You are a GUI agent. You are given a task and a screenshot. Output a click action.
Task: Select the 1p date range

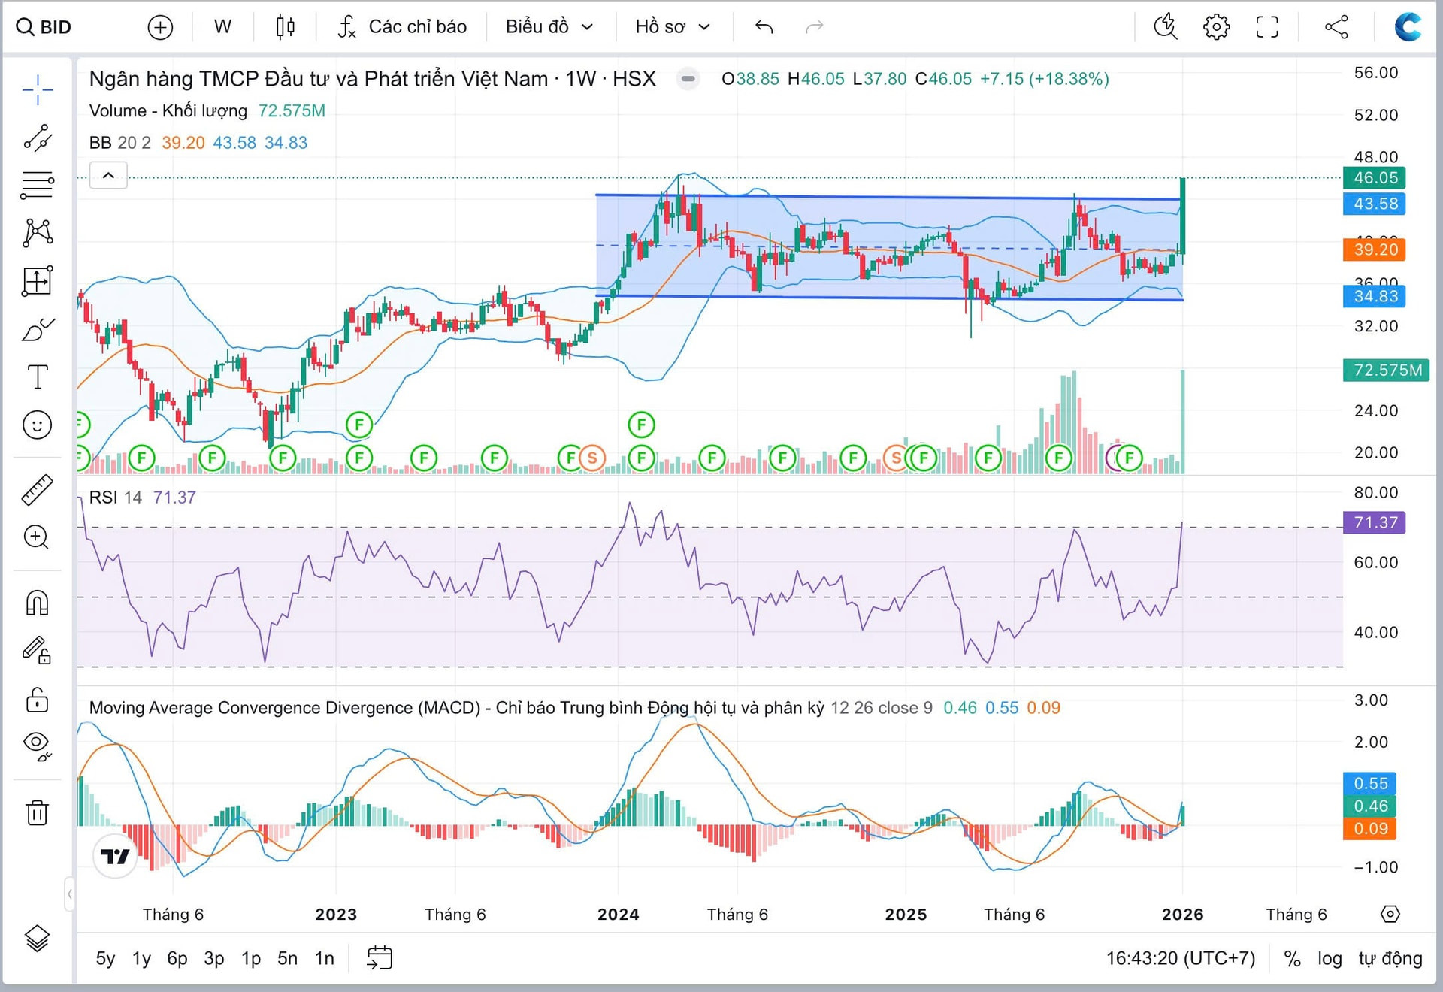tap(251, 958)
